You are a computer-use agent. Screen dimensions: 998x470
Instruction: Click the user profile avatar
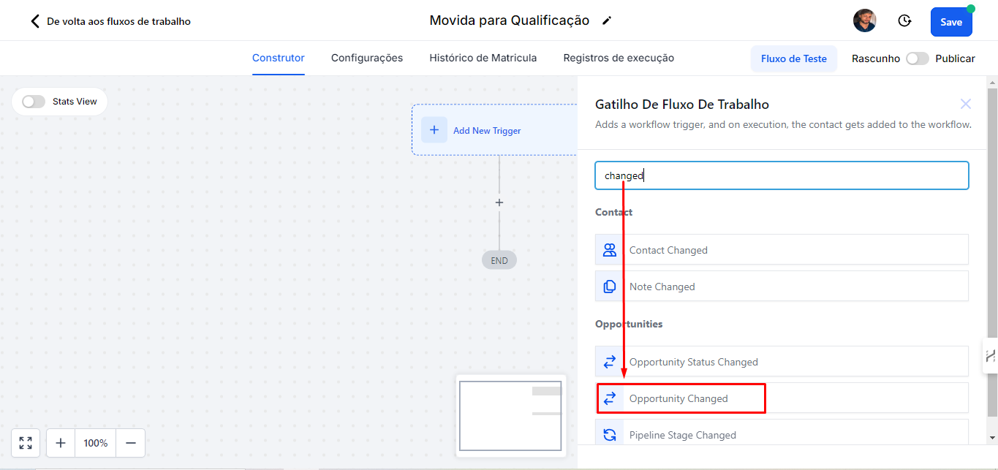[864, 21]
